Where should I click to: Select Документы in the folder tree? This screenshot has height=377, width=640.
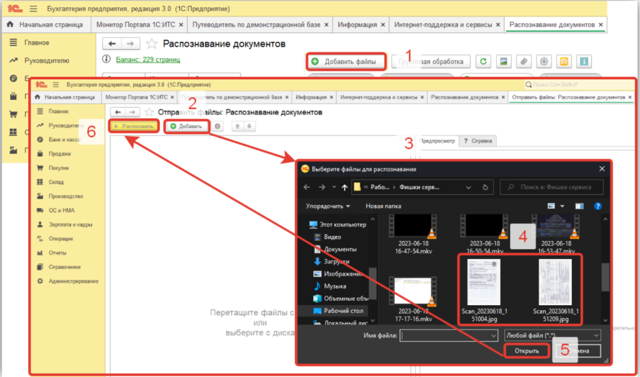click(335, 249)
